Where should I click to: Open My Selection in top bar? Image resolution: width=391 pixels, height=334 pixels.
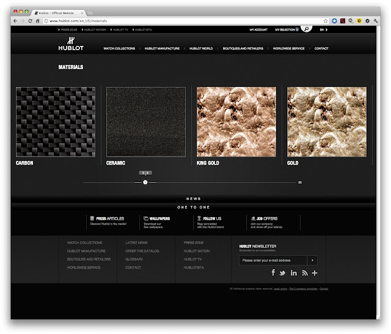[x=287, y=30]
